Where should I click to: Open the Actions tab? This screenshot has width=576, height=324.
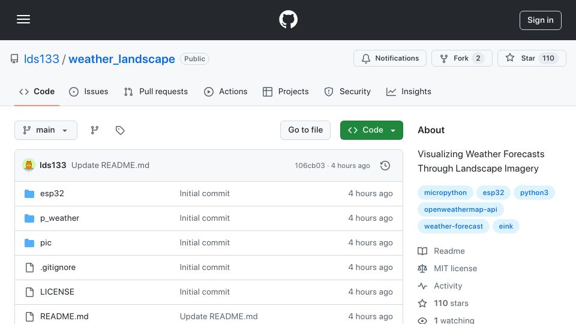226,91
